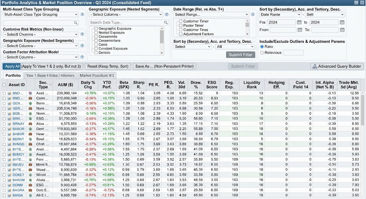Switch to the Portfolio tab
Image resolution: width=366 pixels, height=199 pixels.
[x=13, y=75]
